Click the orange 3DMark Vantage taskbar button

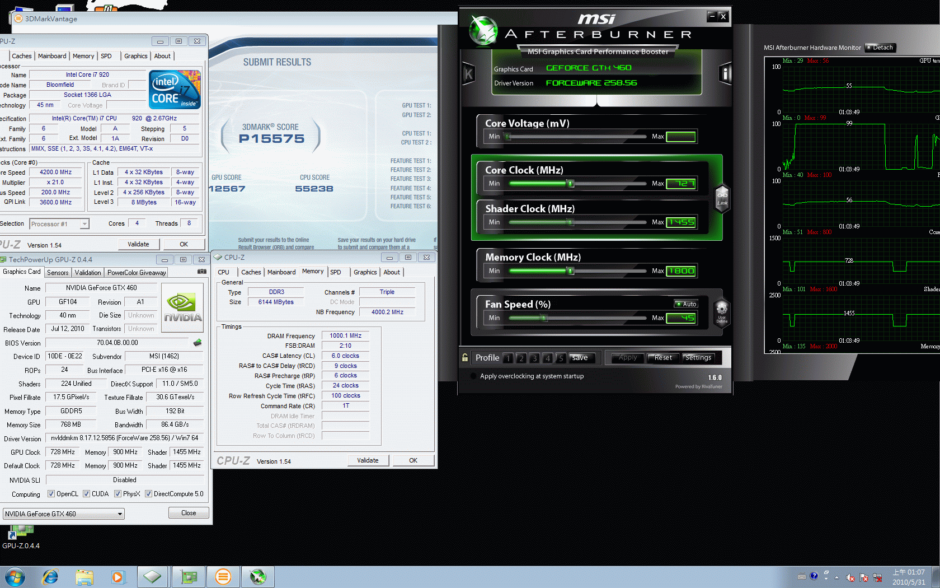(223, 577)
